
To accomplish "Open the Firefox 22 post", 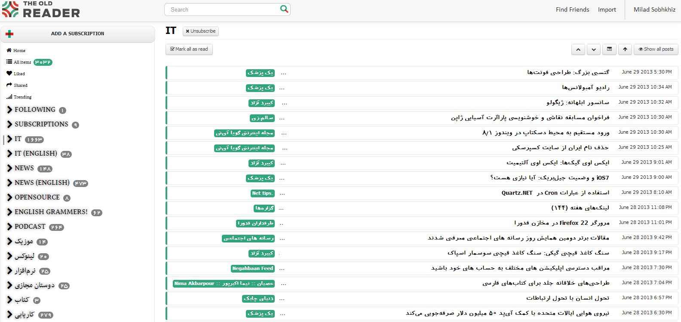I will pos(561,223).
